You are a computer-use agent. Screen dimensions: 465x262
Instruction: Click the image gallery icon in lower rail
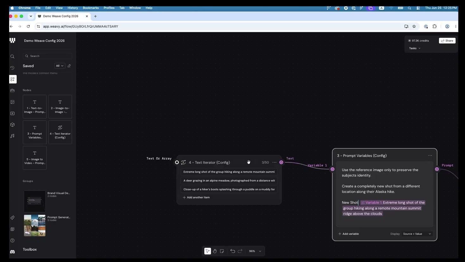click(12, 229)
